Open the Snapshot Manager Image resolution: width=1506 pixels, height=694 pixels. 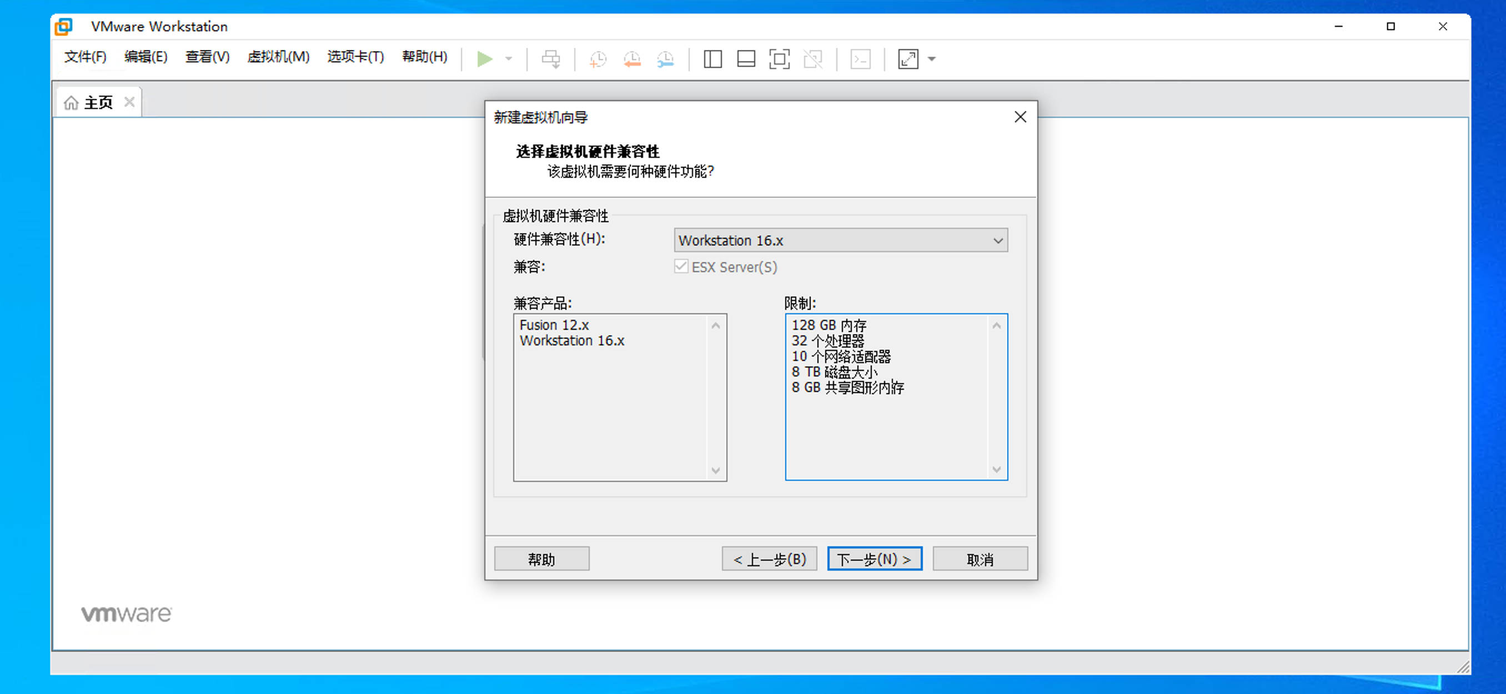coord(665,58)
